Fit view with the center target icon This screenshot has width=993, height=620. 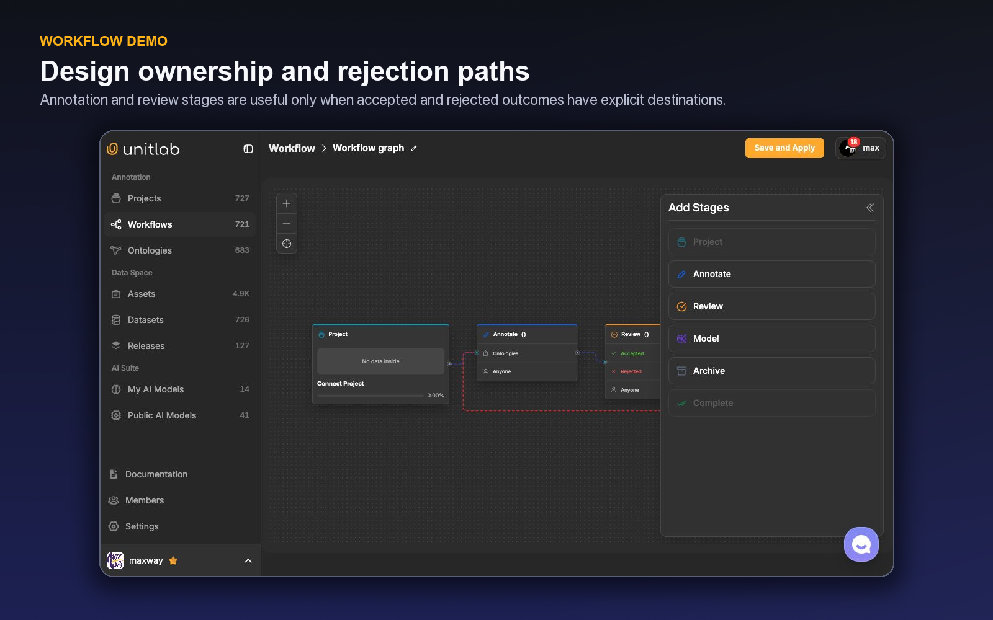pyautogui.click(x=287, y=244)
